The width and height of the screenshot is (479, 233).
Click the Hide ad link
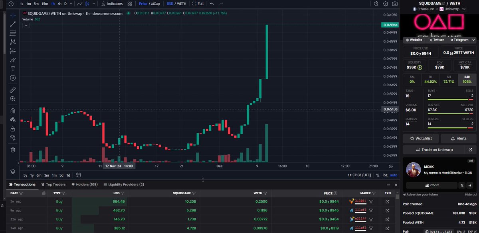click(x=471, y=194)
